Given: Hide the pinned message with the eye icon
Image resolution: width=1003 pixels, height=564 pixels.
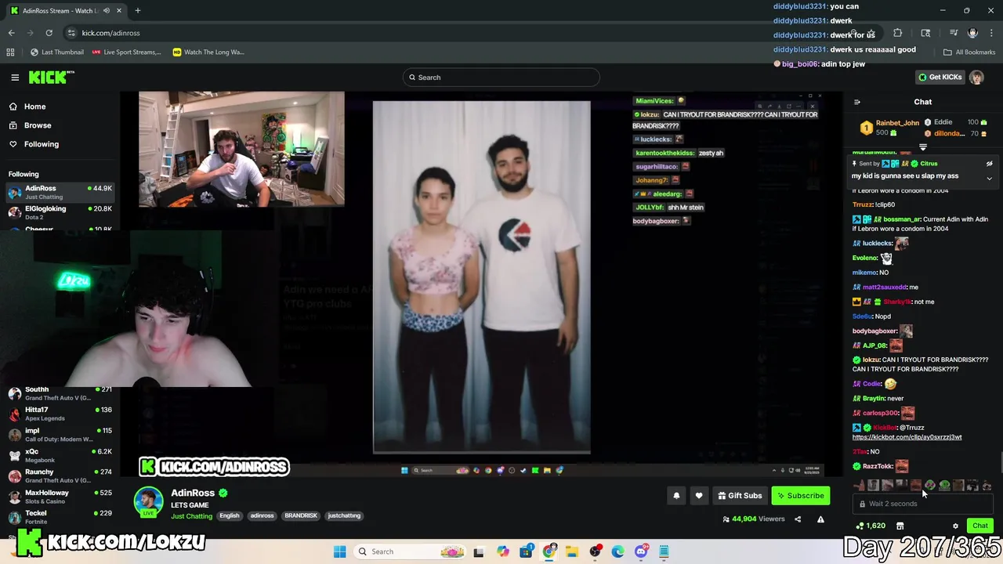Looking at the screenshot, I should 989,164.
